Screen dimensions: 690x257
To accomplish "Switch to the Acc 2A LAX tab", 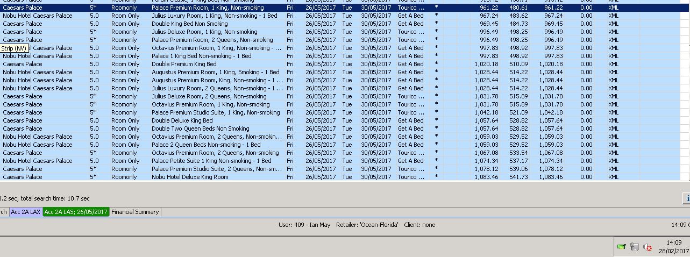I will coord(25,212).
